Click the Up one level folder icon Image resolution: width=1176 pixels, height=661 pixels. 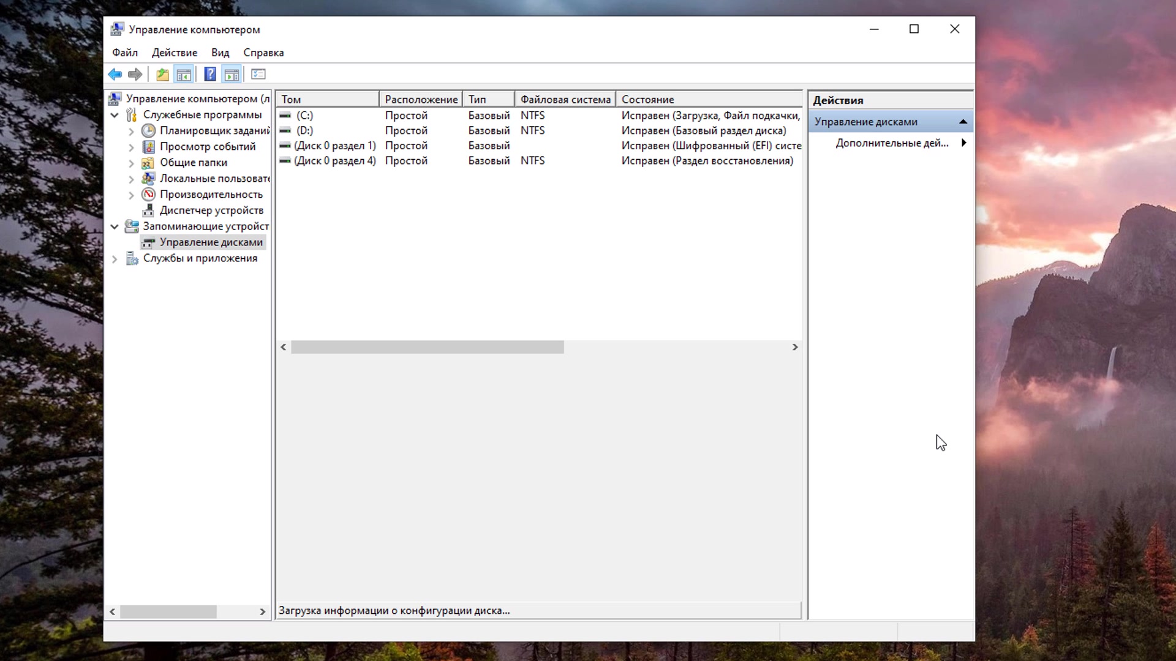[x=162, y=74]
